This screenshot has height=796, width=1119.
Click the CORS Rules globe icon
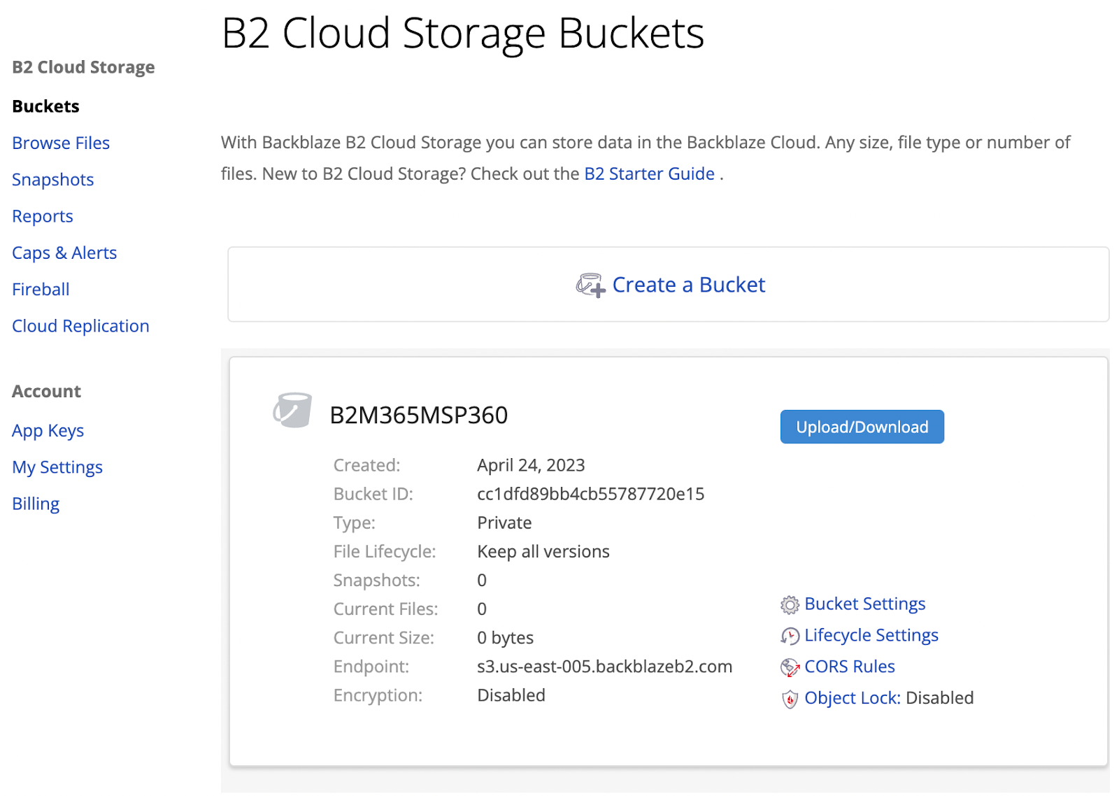pyautogui.click(x=790, y=667)
